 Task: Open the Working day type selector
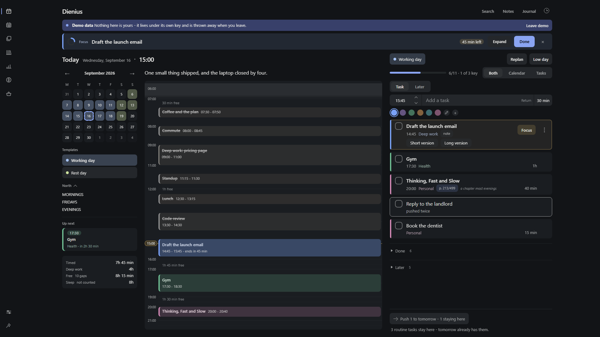(x=407, y=59)
